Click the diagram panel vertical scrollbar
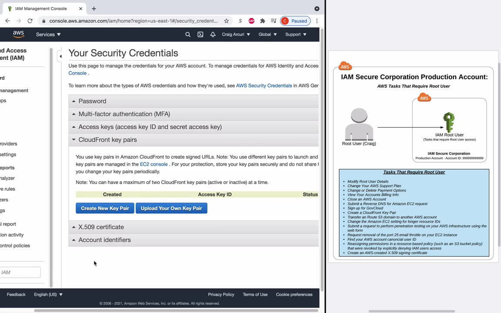The image size is (501, 313). pos(499,155)
